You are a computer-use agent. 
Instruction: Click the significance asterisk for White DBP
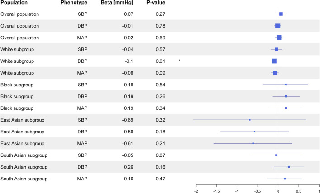(x=179, y=61)
